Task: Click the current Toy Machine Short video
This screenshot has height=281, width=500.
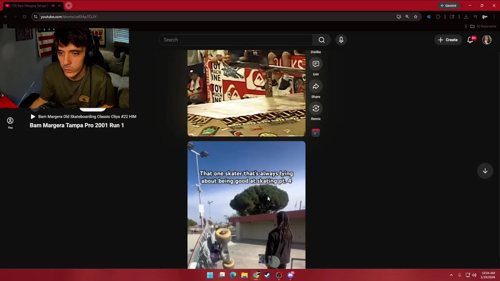Action: tap(246, 93)
